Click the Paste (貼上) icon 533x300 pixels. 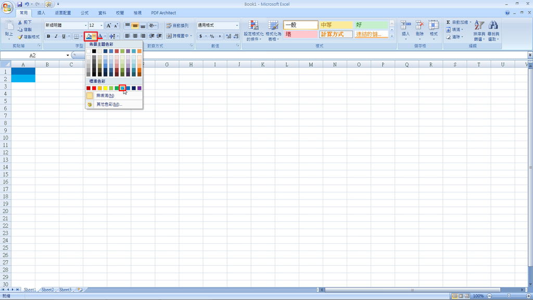pyautogui.click(x=9, y=25)
